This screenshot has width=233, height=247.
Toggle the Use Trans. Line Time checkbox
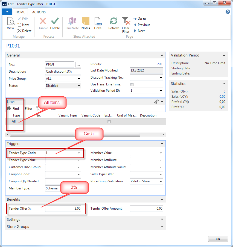[132, 85]
